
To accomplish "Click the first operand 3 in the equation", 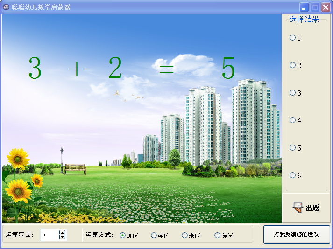I will coord(35,68).
